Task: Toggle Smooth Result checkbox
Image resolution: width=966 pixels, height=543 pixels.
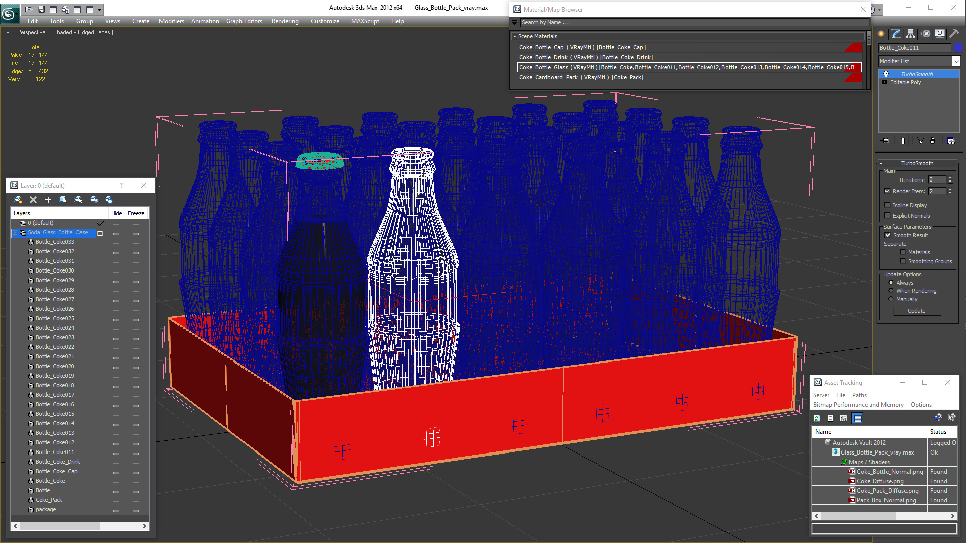Action: 888,235
